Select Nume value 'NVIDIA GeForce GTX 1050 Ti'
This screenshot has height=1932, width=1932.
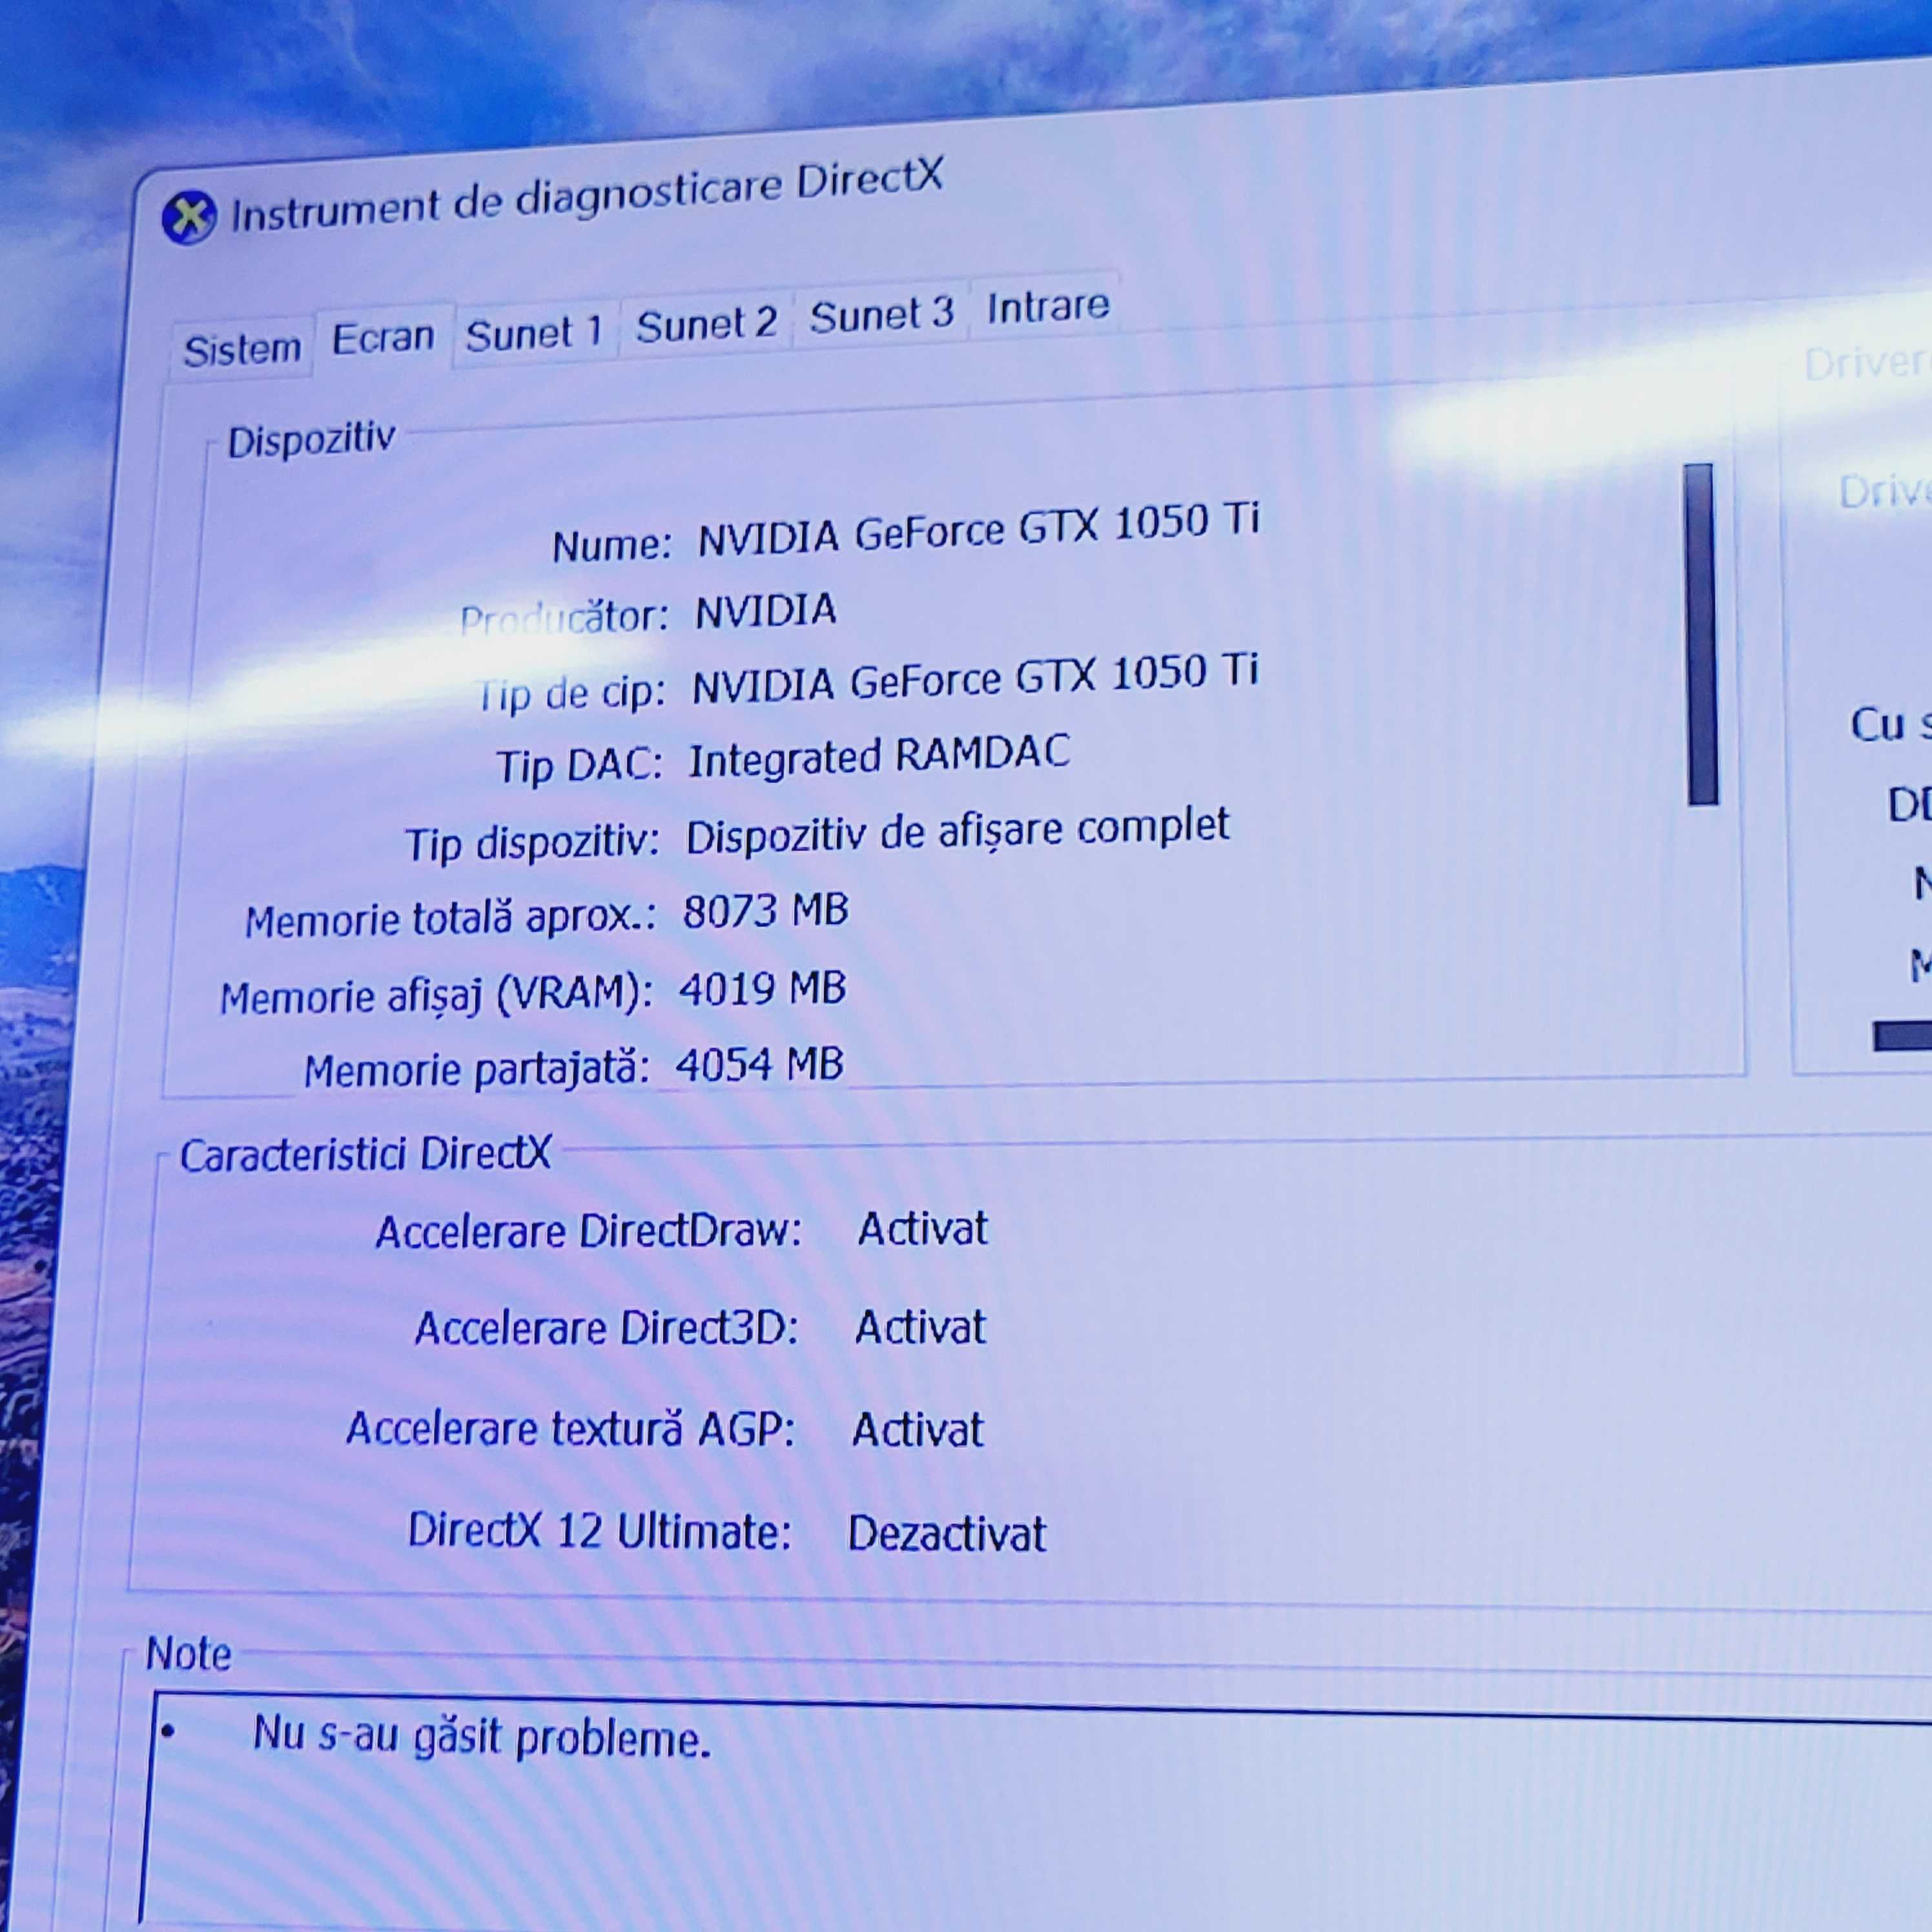pyautogui.click(x=978, y=528)
